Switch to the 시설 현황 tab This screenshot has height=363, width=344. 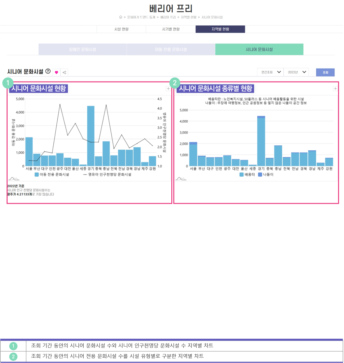(121, 29)
